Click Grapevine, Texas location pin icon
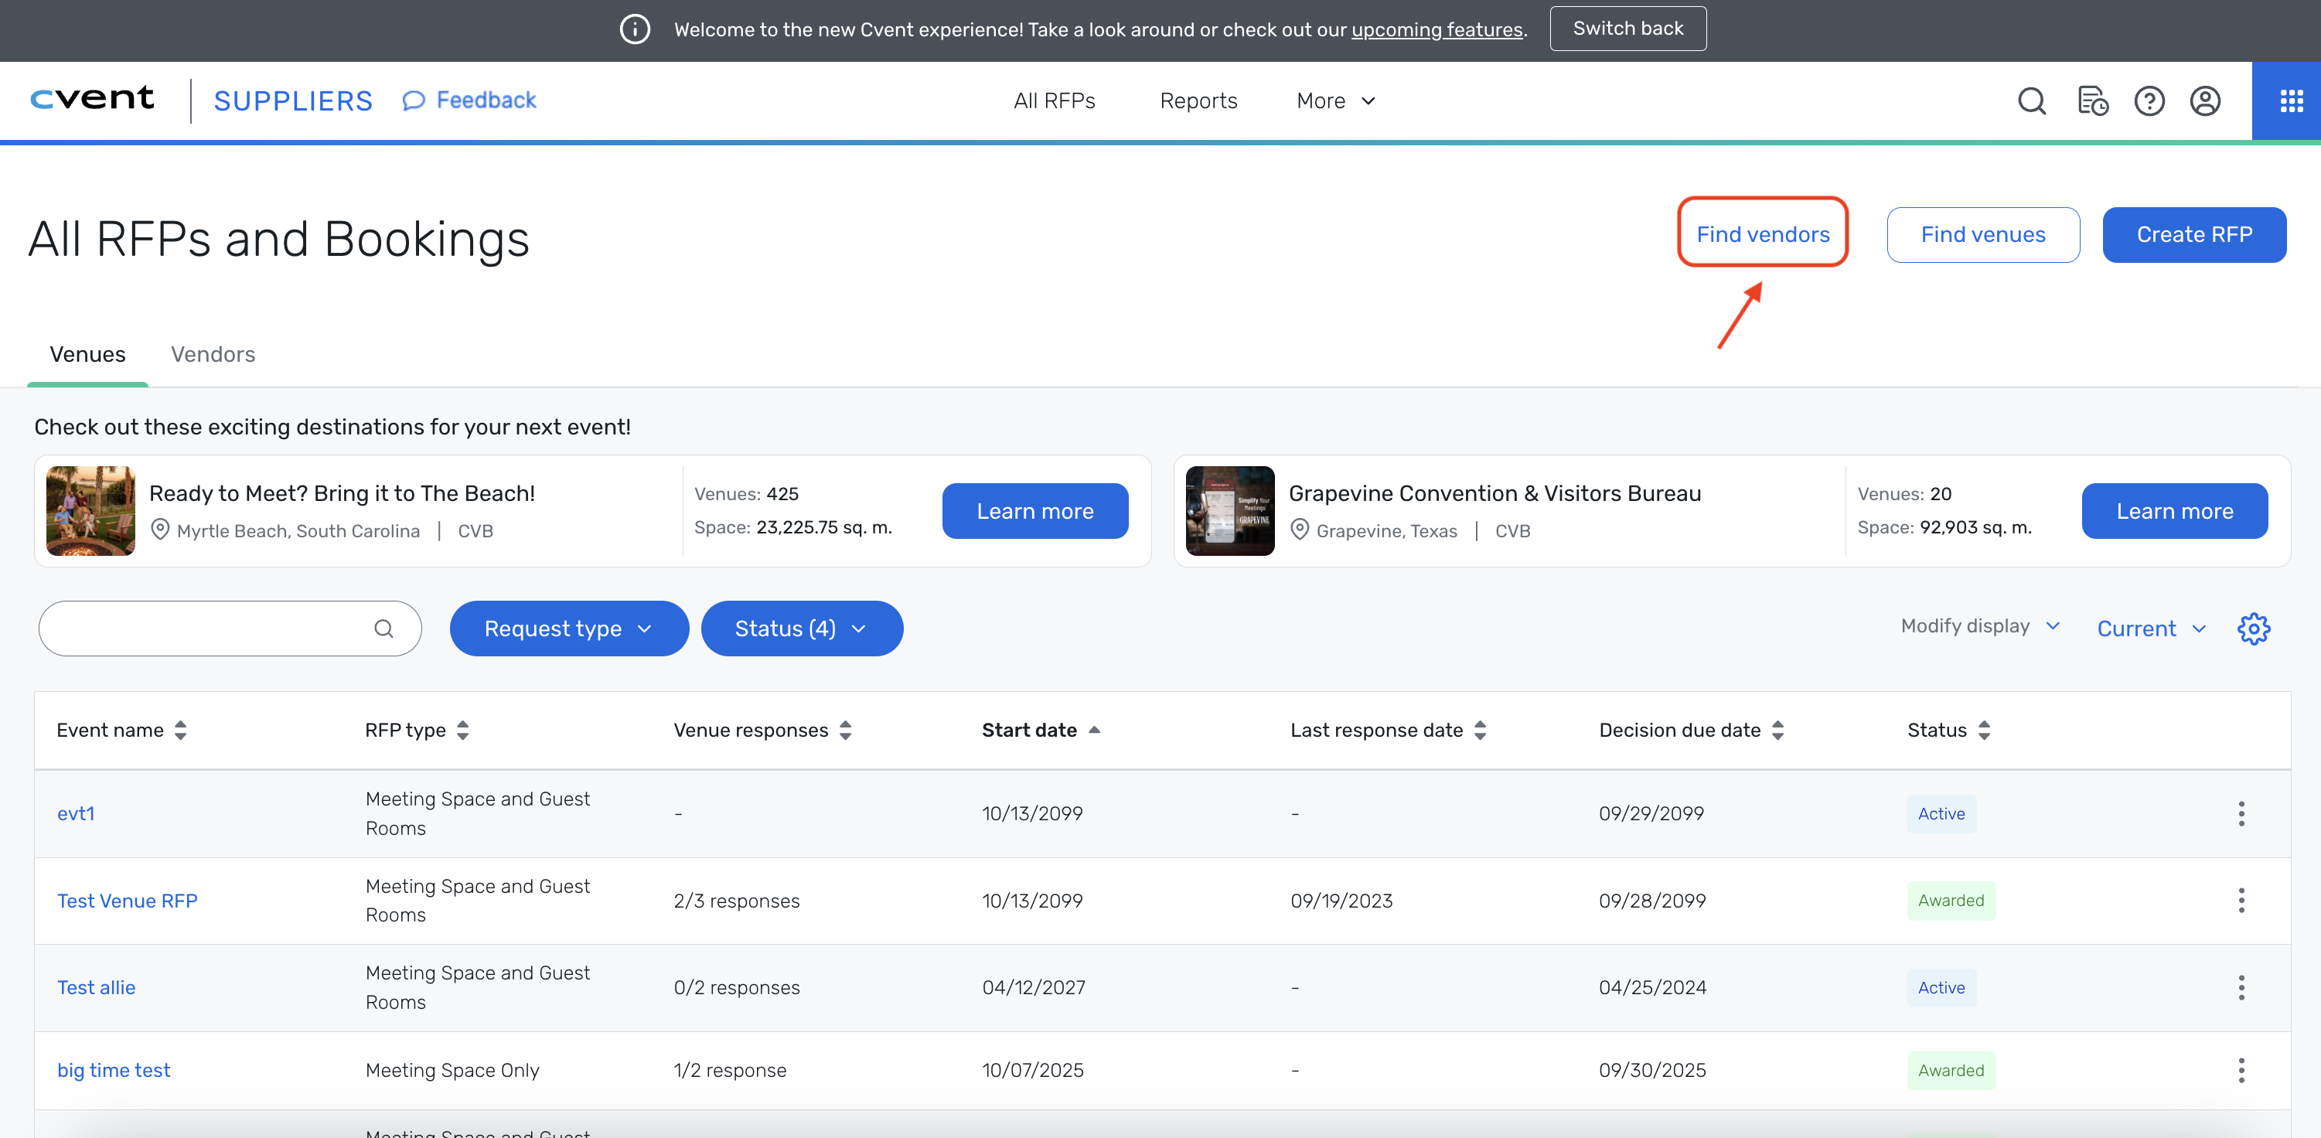The width and height of the screenshot is (2321, 1138). coord(1299,530)
